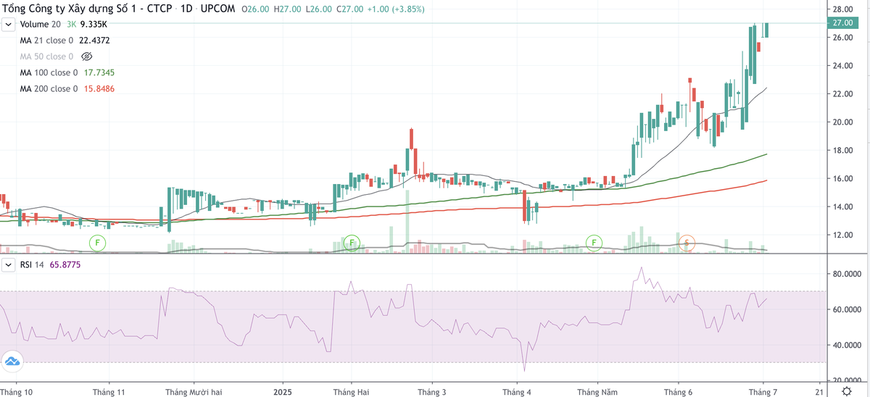
Task: Select the MA 200 close indicator label
Action: 49,88
